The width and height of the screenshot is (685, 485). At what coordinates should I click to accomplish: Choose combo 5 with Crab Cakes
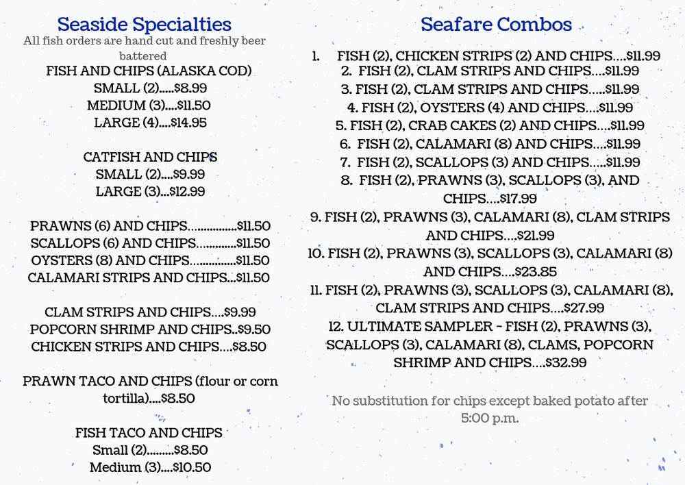(x=489, y=125)
